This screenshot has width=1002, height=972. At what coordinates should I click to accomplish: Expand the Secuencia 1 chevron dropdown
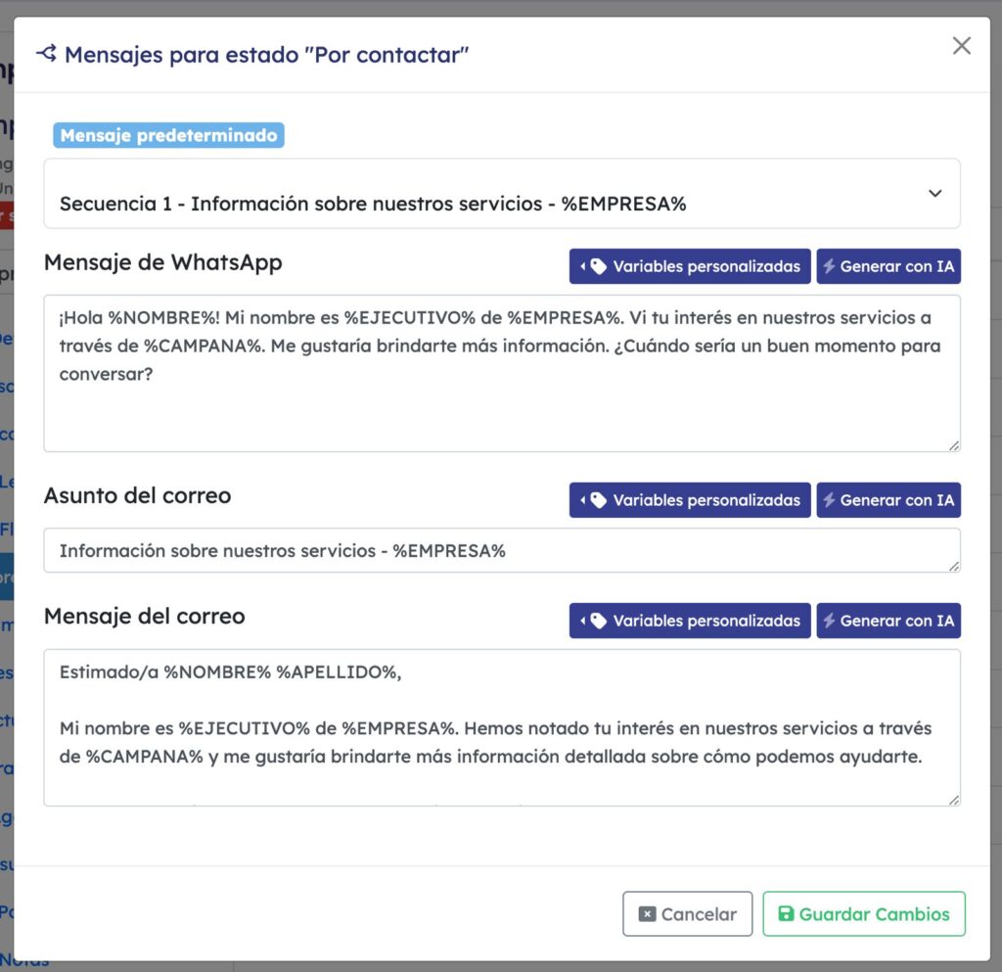coord(934,194)
